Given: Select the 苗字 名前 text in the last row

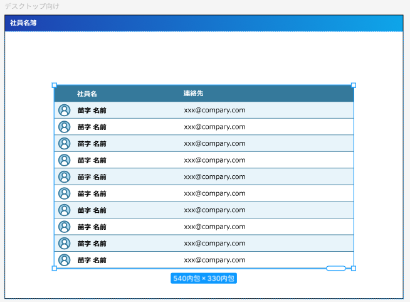Looking at the screenshot, I should (x=92, y=261).
